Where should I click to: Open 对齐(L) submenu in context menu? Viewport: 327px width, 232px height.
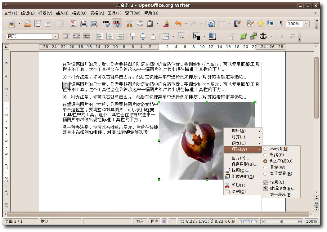(x=243, y=137)
